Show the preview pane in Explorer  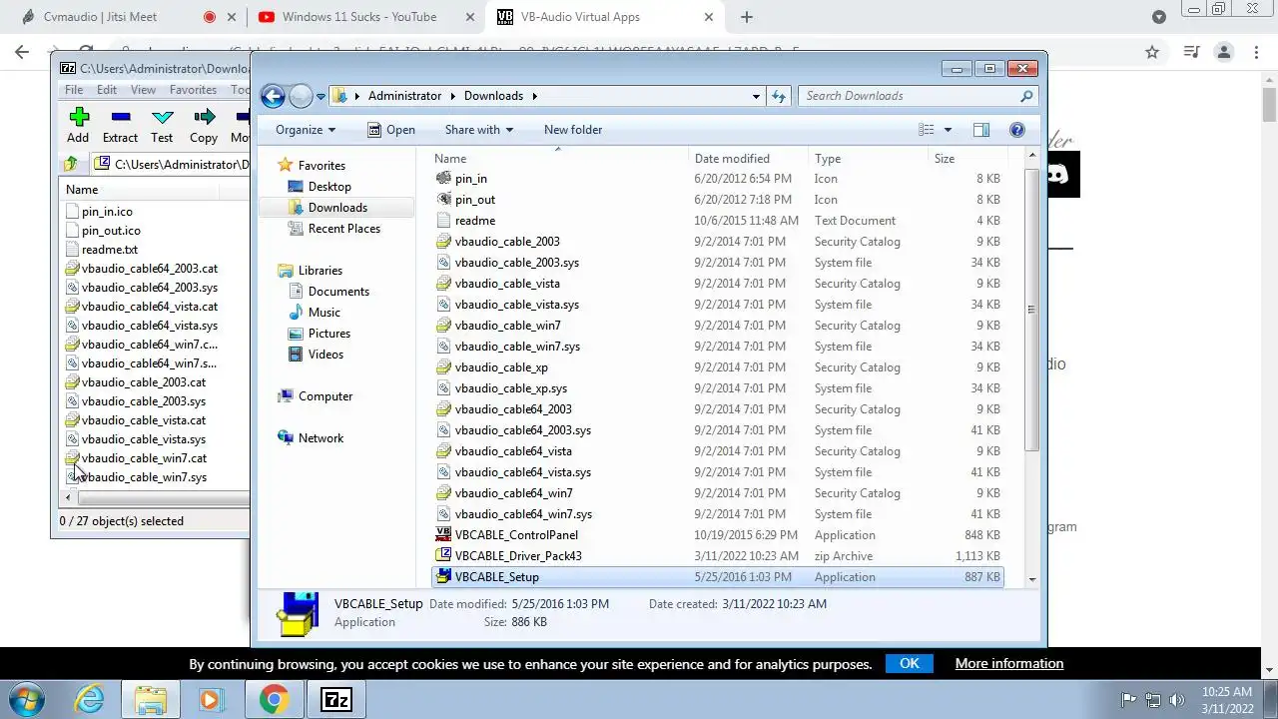981,130
